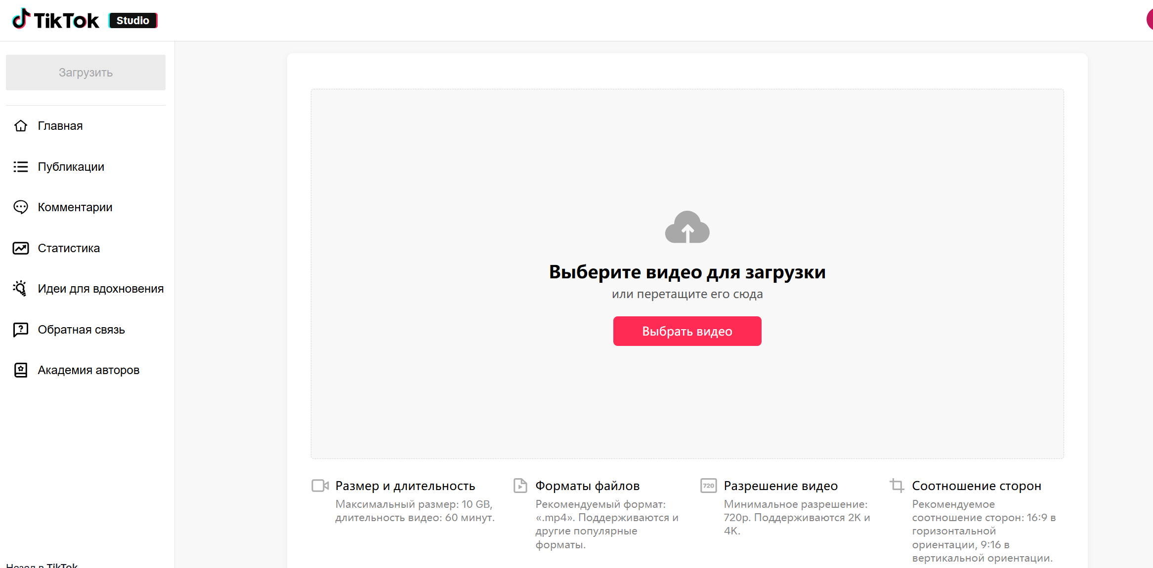
Task: Click the cloud upload icon
Action: pyautogui.click(x=687, y=227)
